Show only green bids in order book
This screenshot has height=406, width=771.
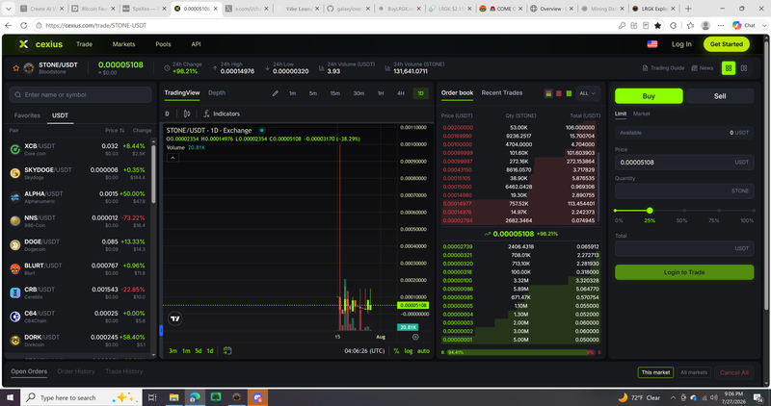click(569, 93)
